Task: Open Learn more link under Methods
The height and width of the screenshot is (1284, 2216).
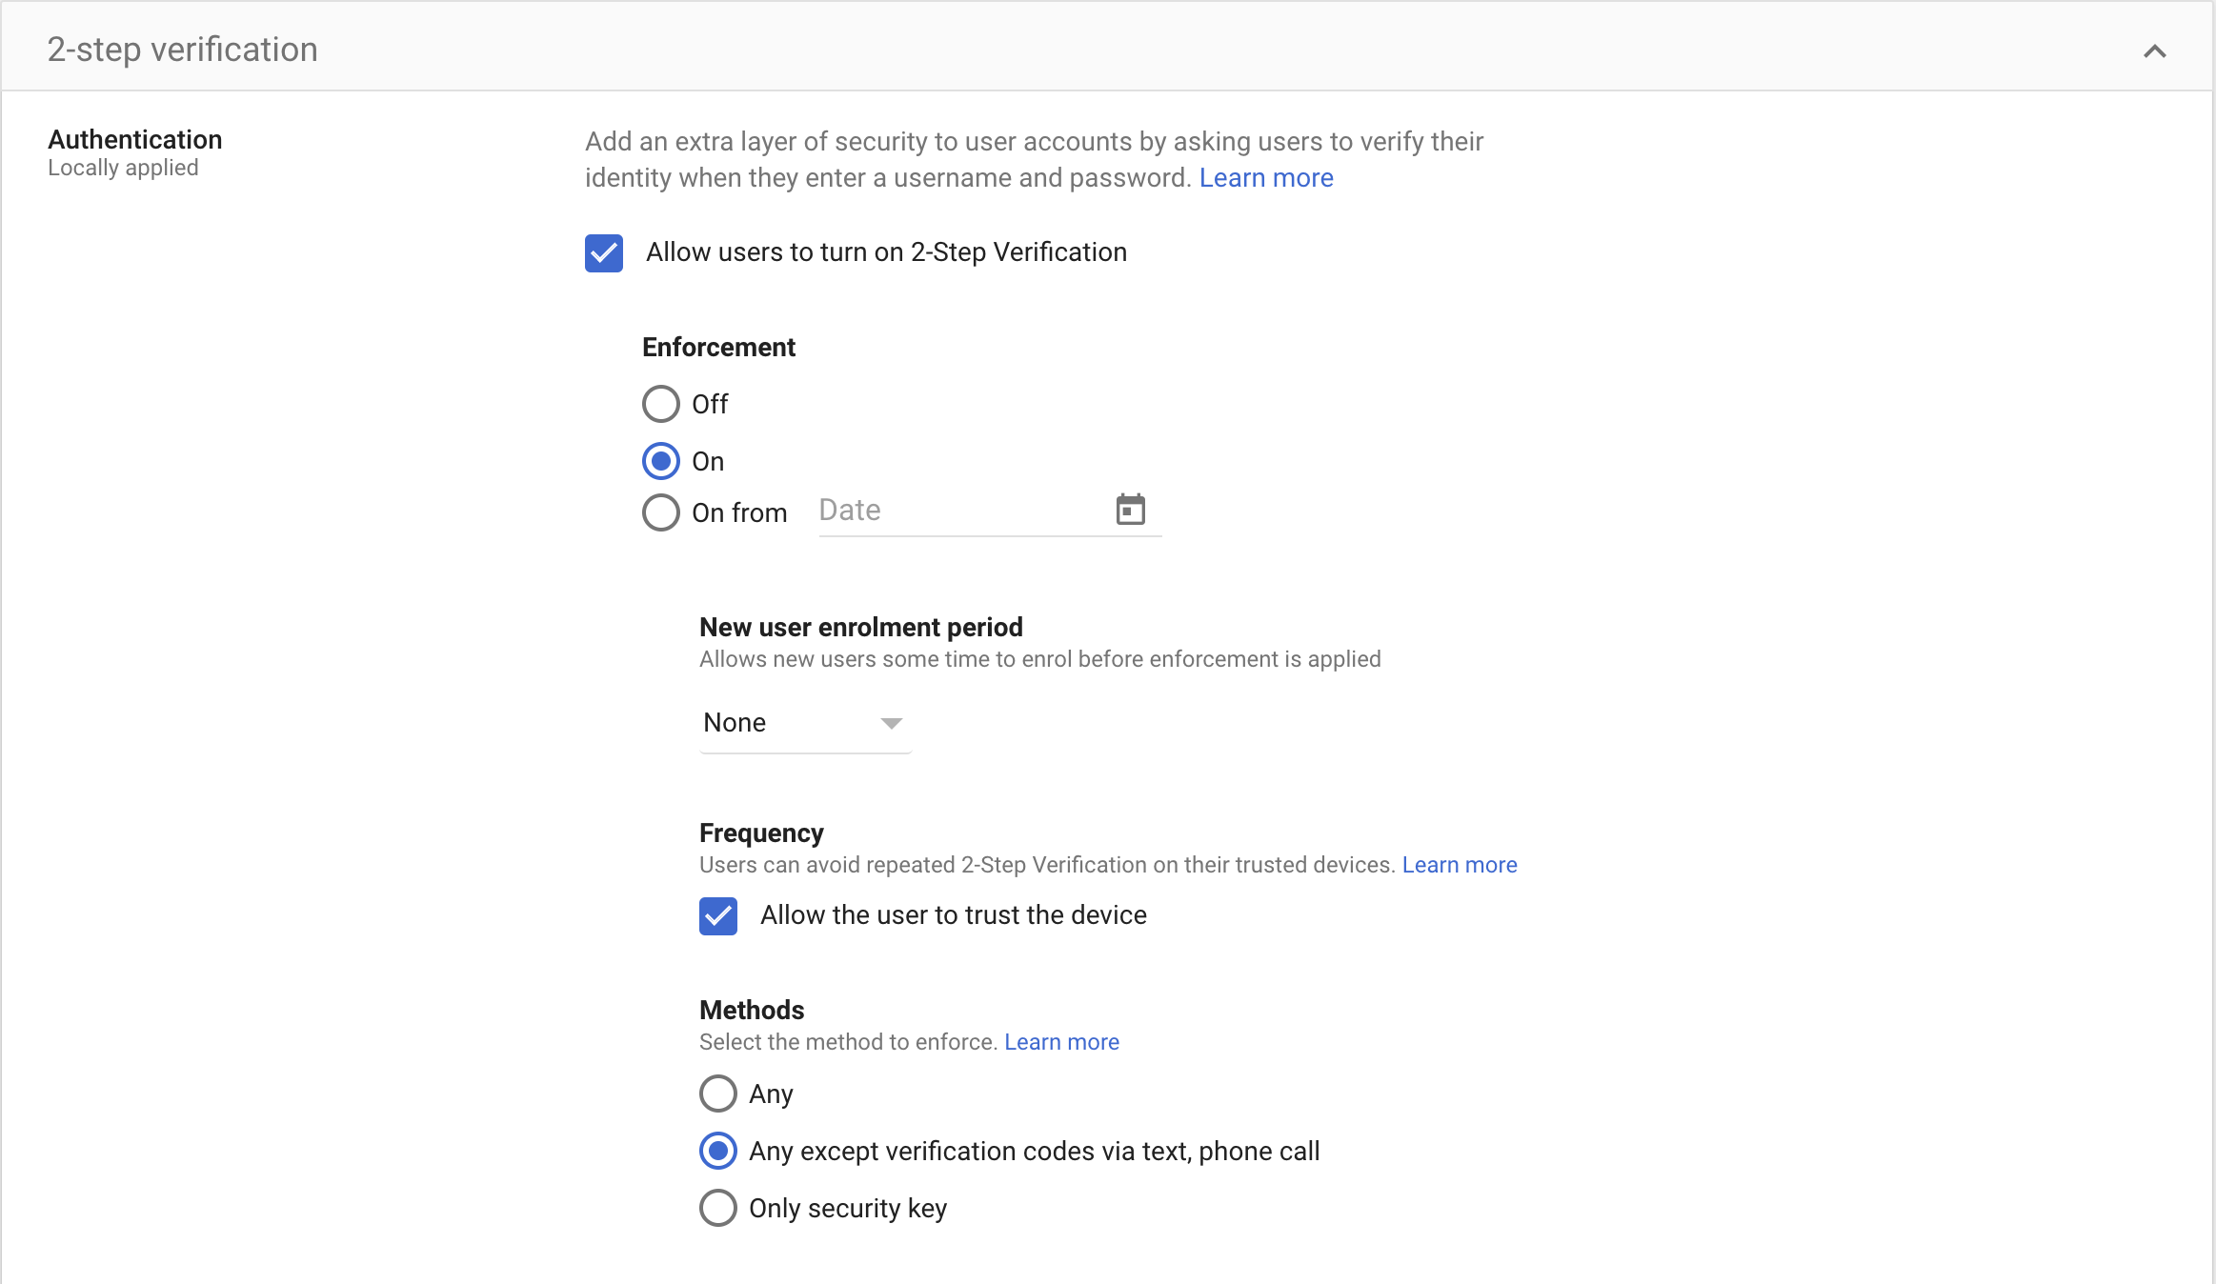Action: point(1061,1042)
